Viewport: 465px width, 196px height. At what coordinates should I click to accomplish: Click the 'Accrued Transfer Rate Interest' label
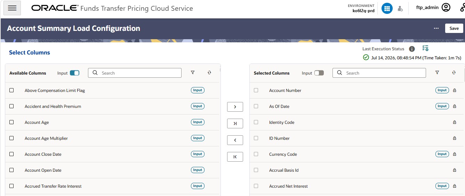coord(53,186)
